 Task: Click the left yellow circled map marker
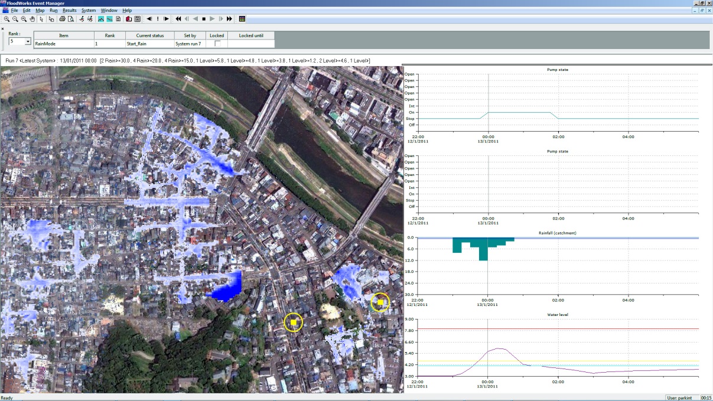[x=293, y=322]
